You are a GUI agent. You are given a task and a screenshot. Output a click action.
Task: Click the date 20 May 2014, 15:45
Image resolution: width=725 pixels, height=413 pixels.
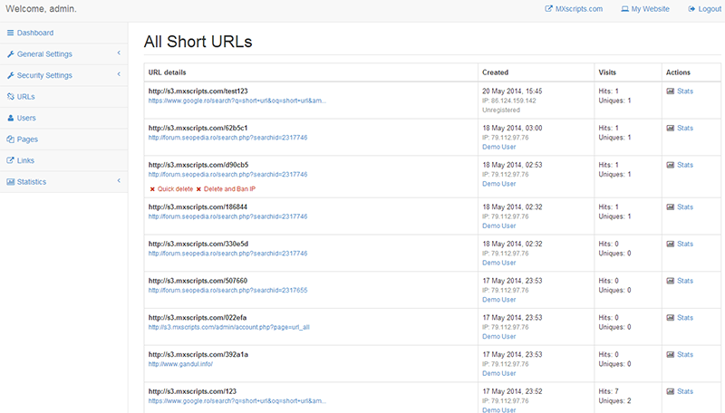pyautogui.click(x=512, y=91)
